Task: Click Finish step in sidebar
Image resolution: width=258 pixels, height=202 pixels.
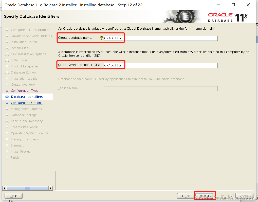Action: (x=15, y=158)
